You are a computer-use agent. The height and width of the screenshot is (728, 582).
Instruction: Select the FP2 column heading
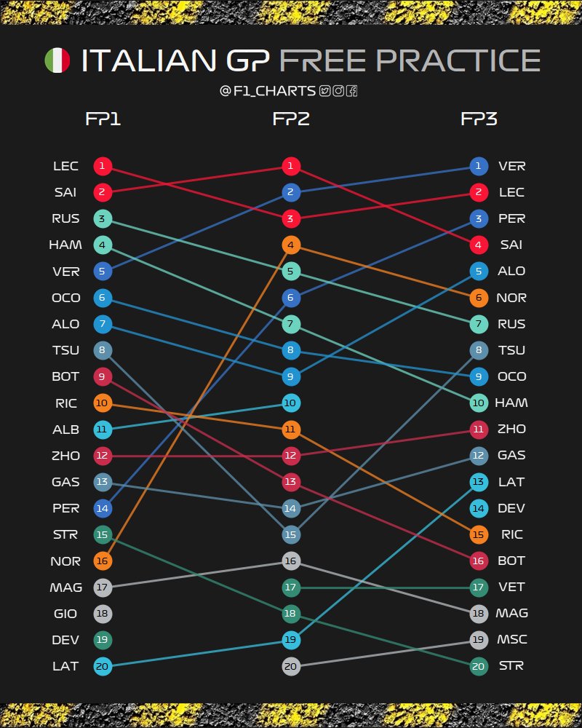(x=291, y=119)
